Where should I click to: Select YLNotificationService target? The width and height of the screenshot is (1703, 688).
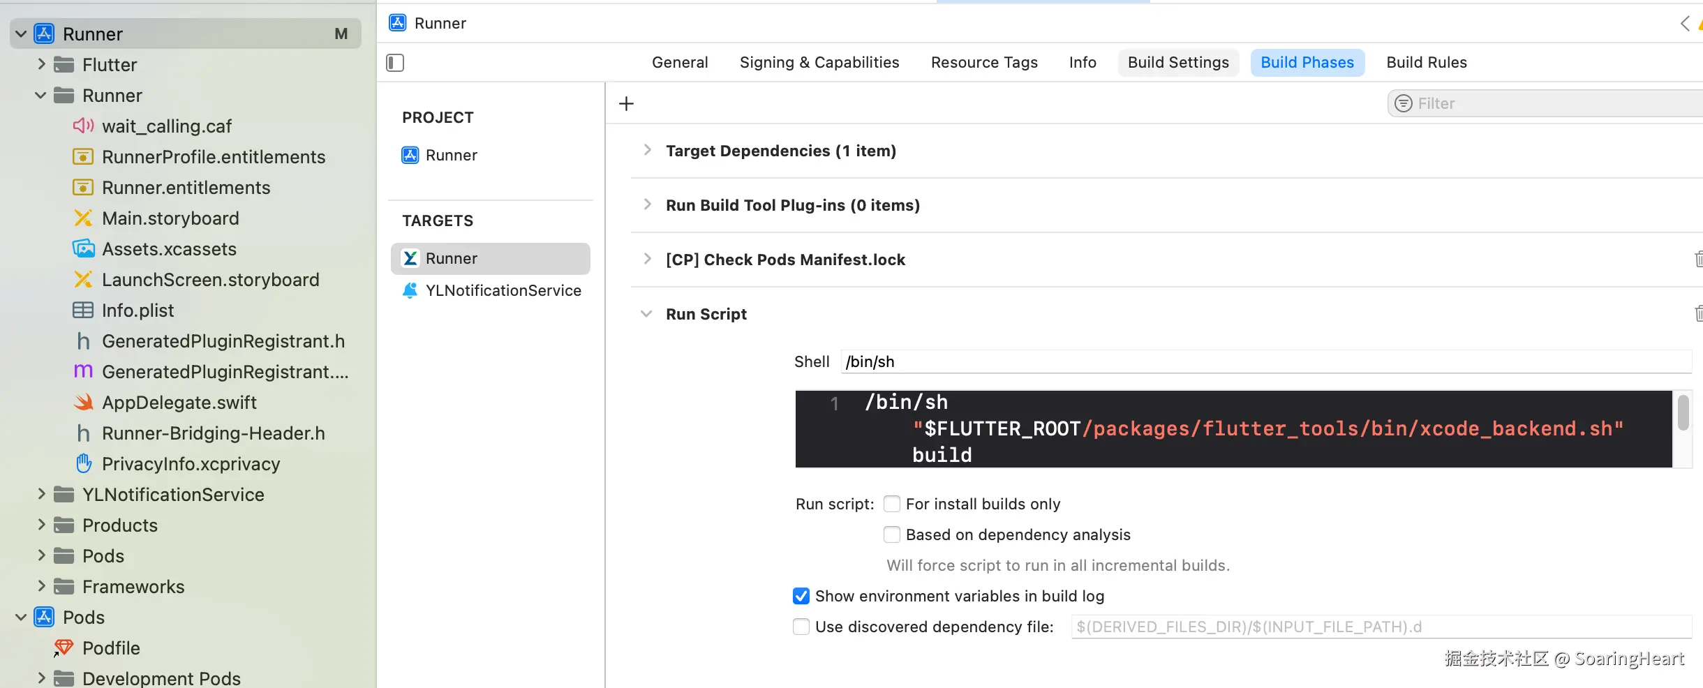pyautogui.click(x=491, y=290)
